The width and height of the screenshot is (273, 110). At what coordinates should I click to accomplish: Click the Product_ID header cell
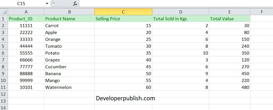coord(26,19)
